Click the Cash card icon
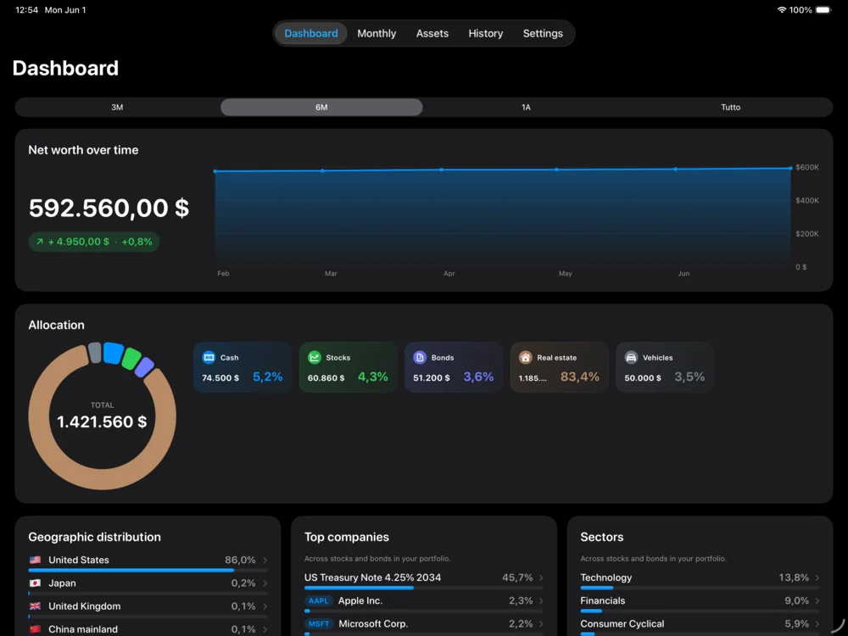848x636 pixels. click(209, 358)
